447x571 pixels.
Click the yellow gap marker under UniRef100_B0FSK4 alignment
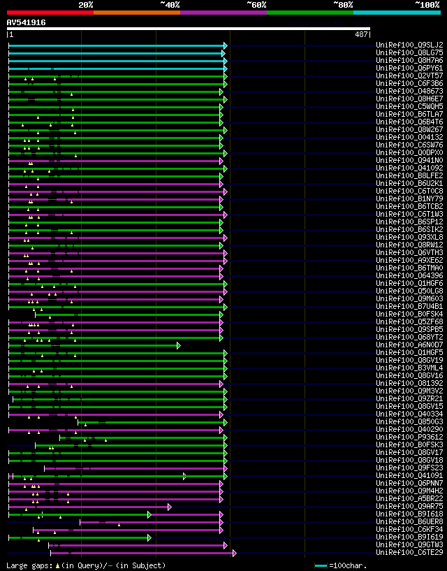pos(50,317)
